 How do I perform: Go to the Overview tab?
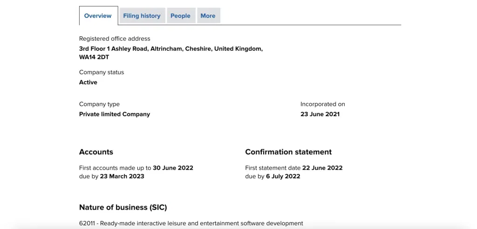point(98,16)
